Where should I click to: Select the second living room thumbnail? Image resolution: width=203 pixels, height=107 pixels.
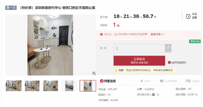(32, 86)
